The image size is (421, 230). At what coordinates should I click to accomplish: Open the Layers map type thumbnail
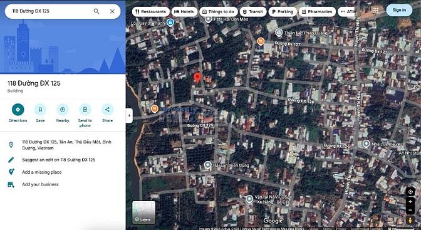click(143, 212)
